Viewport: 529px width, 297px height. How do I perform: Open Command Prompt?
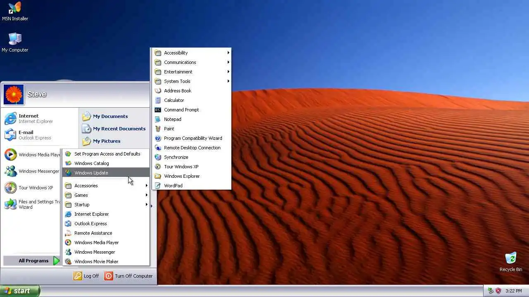click(x=191, y=110)
